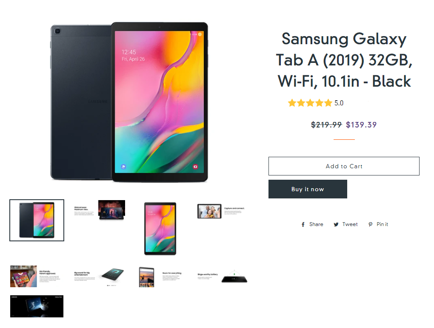Select the portrait front-view tablet thumbnail
434x328 pixels.
coord(160,228)
